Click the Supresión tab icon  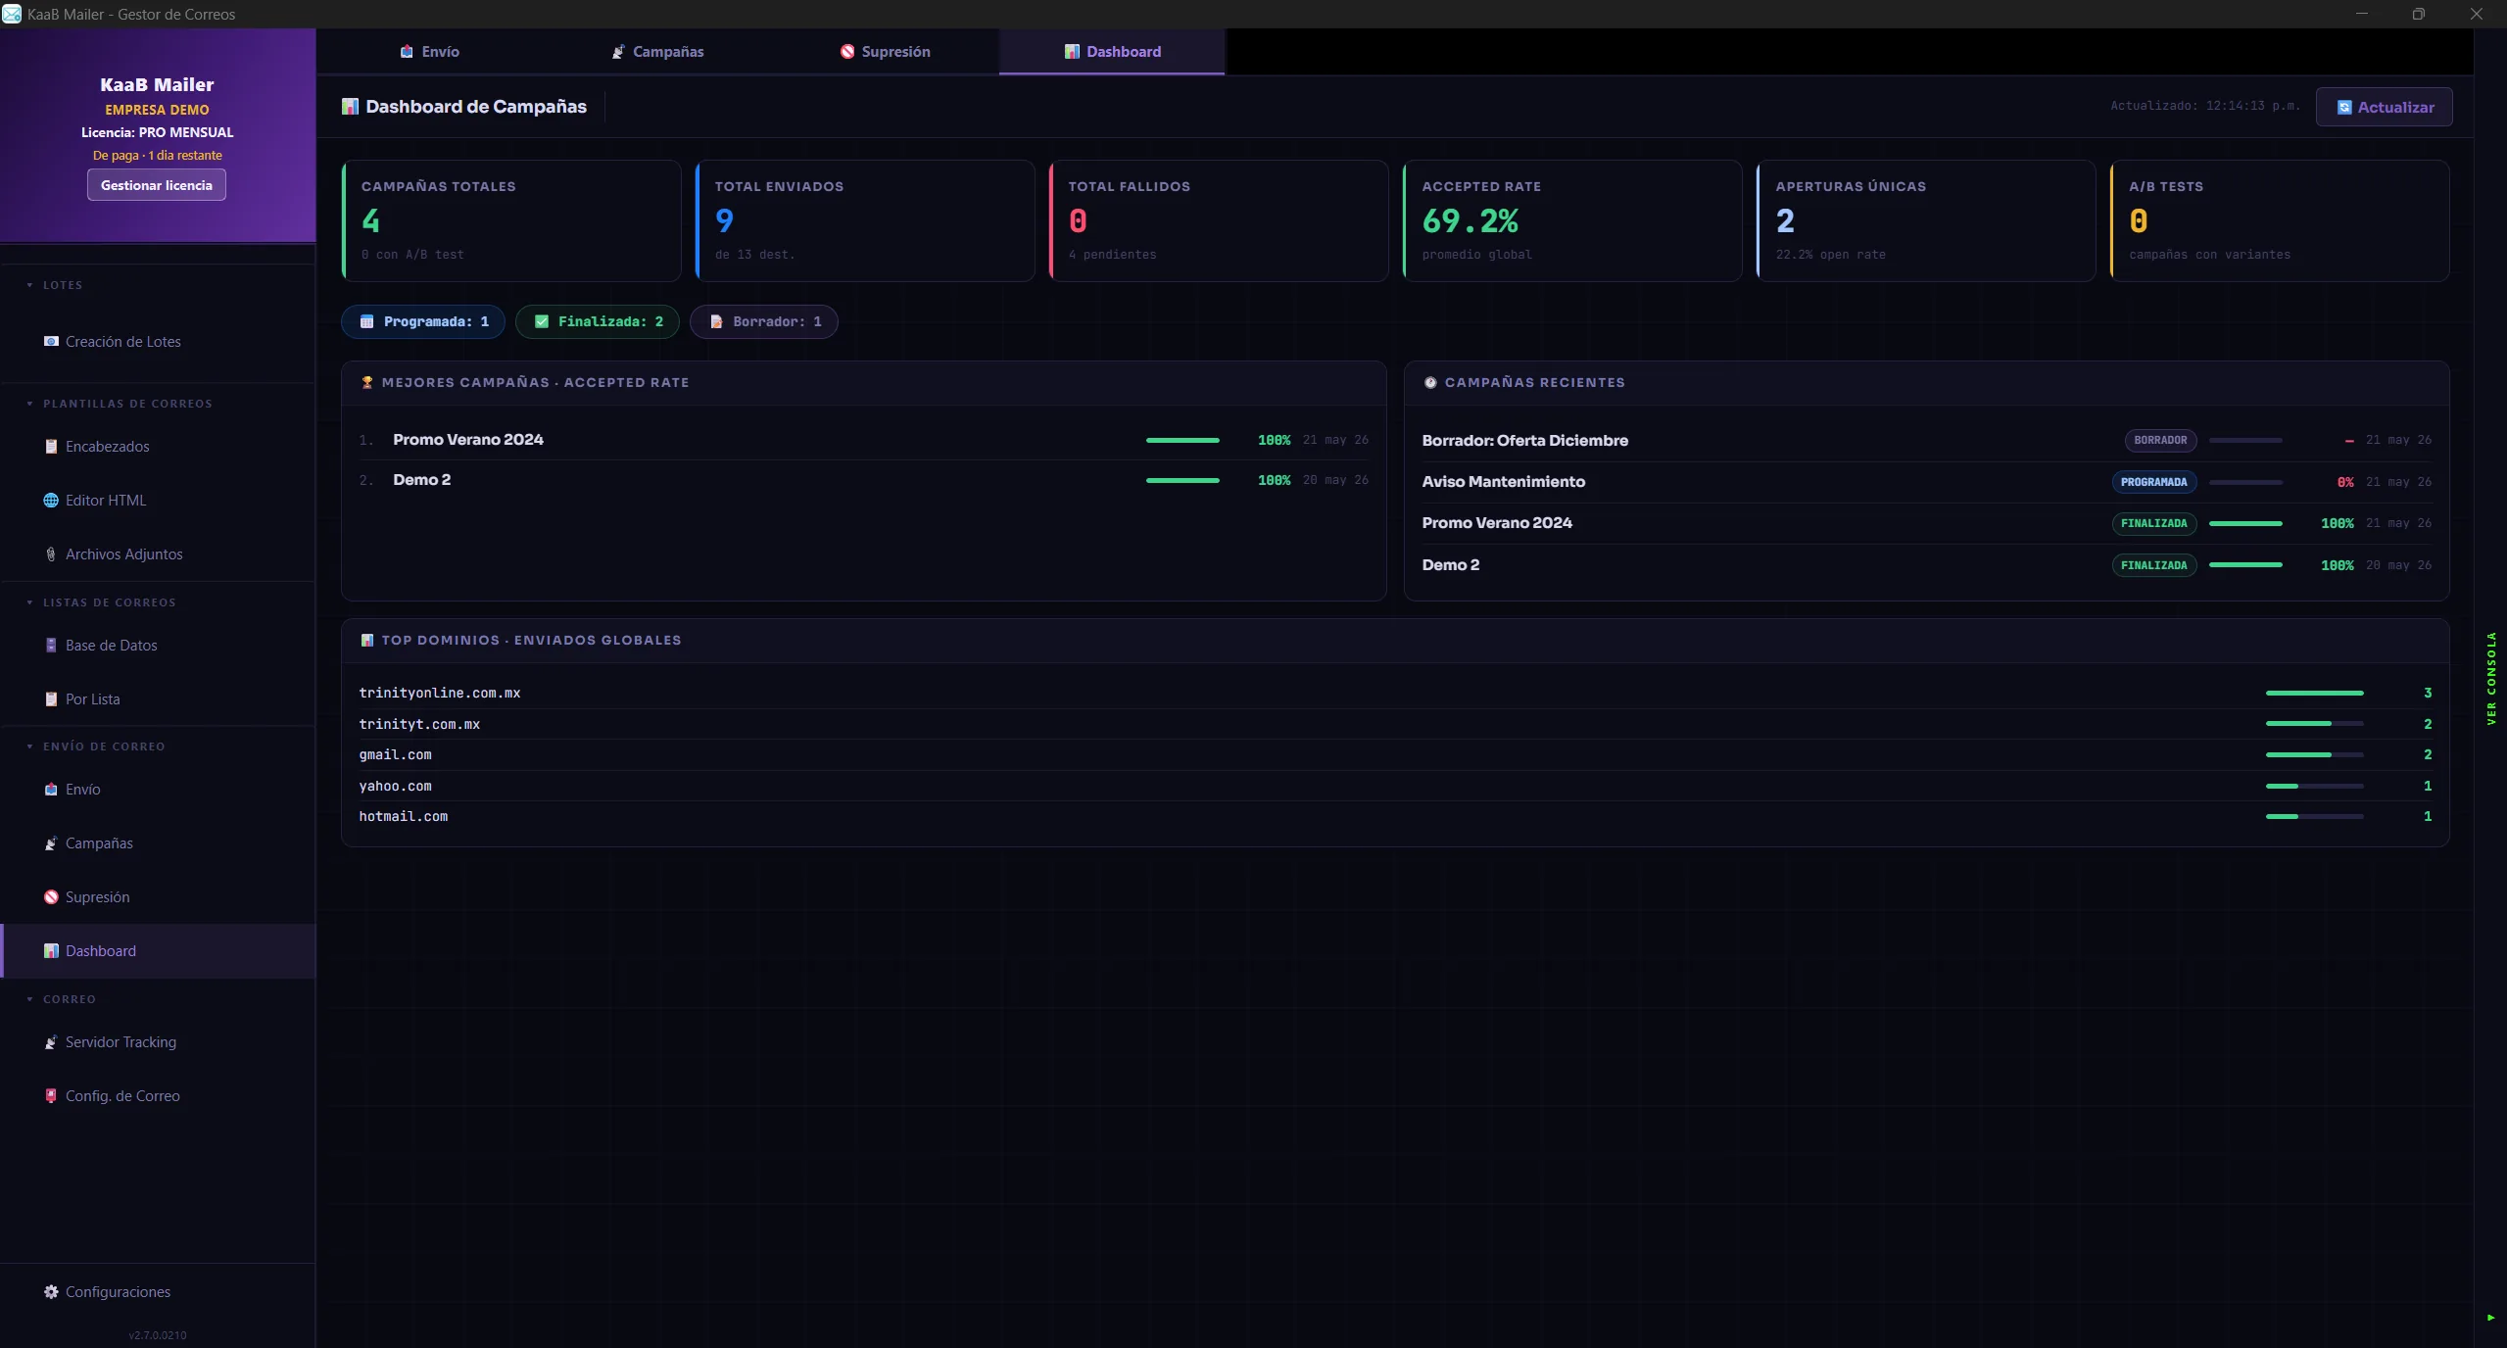coord(847,52)
